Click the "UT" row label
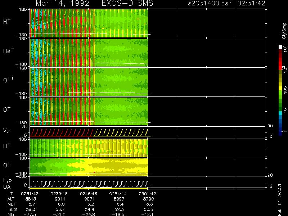This screenshot has height=216, width=288. point(10,194)
